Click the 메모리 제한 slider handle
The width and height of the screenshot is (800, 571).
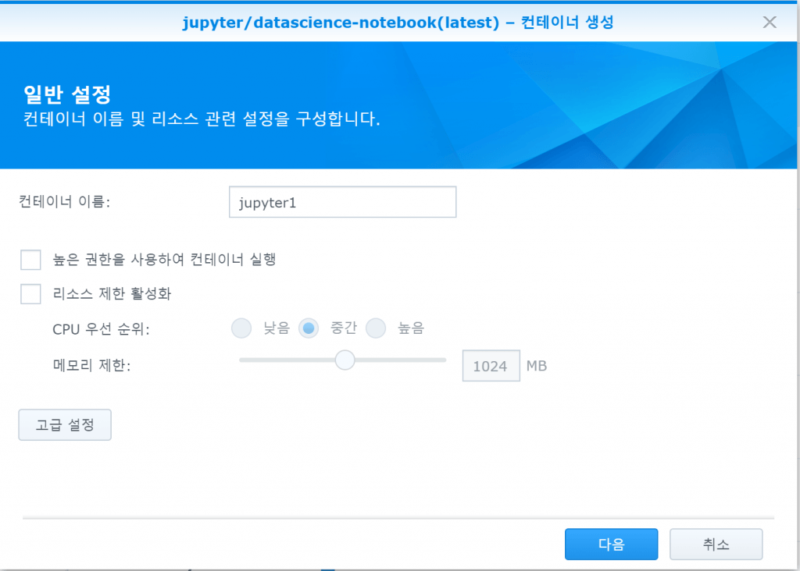pos(345,360)
